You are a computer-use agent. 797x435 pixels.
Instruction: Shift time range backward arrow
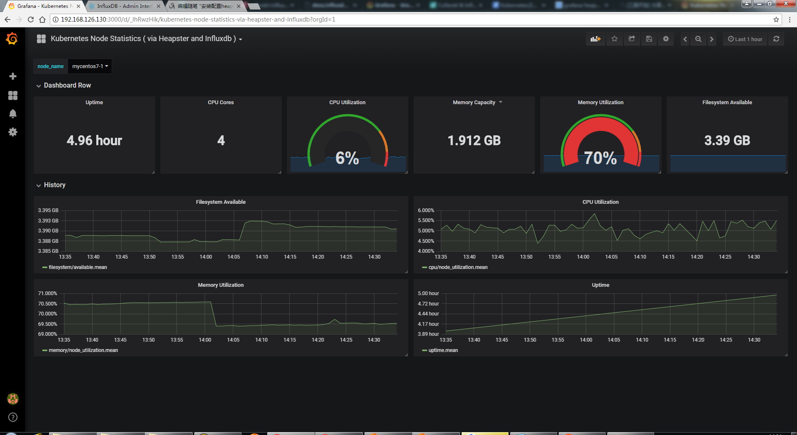click(x=685, y=39)
